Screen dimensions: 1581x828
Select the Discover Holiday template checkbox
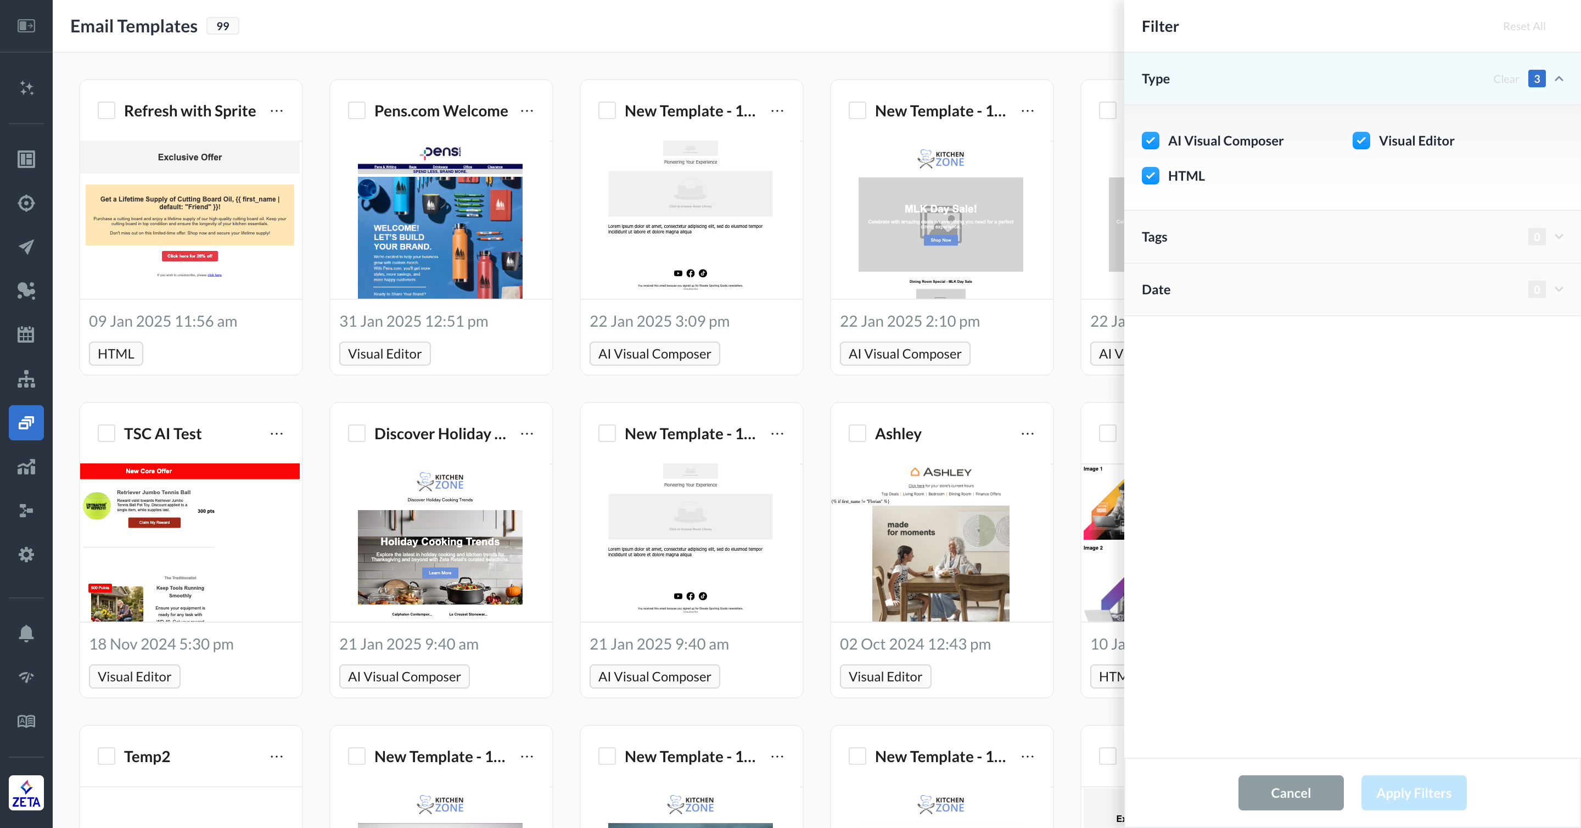point(357,433)
